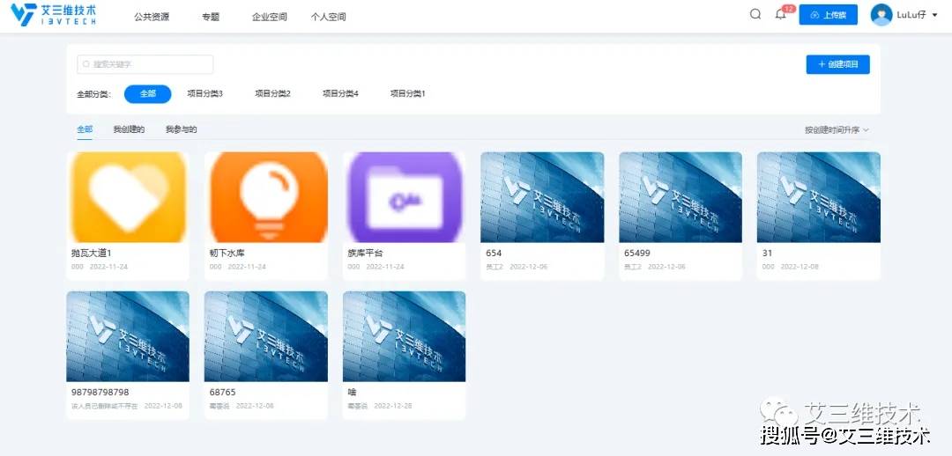The height and width of the screenshot is (456, 952).
Task: Open the 专题 menu
Action: (x=211, y=17)
